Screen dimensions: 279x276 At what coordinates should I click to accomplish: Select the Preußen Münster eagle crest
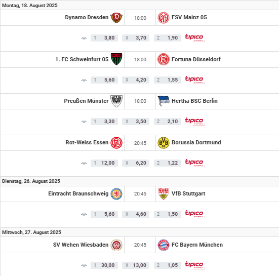point(116,101)
